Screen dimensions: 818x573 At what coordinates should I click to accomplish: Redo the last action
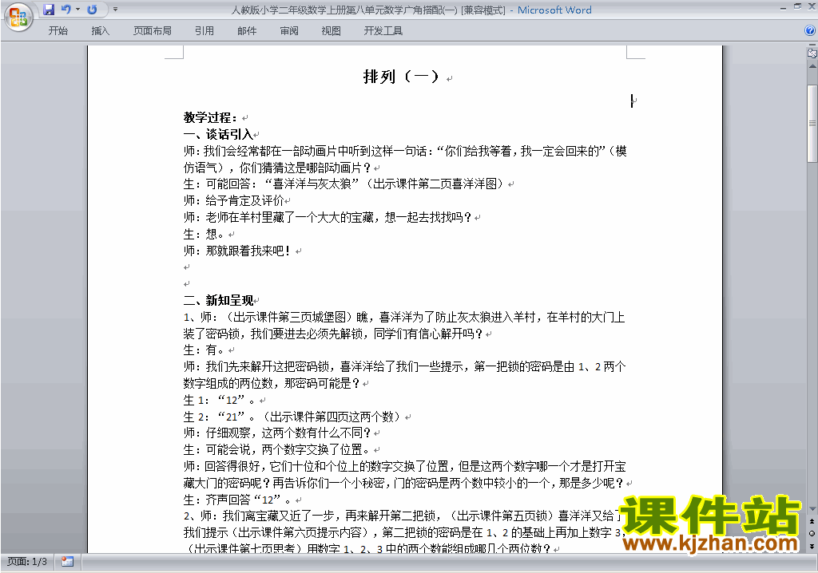93,10
